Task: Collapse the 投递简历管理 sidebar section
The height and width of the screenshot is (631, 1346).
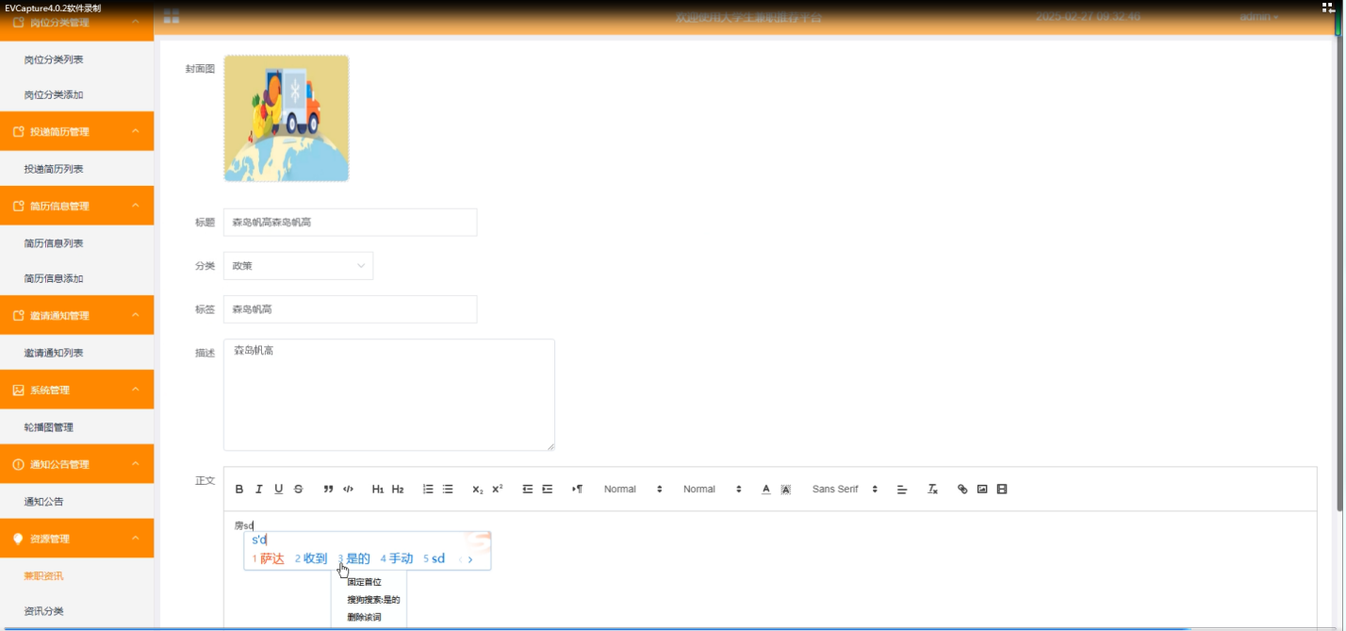Action: point(77,131)
